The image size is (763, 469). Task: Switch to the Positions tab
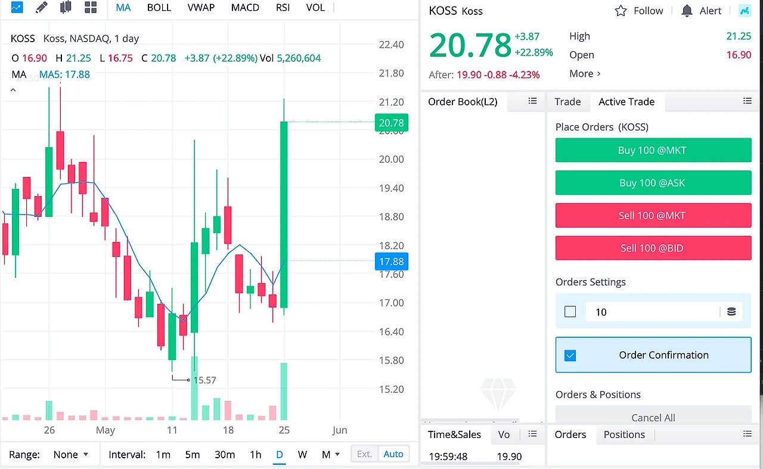[x=624, y=435]
